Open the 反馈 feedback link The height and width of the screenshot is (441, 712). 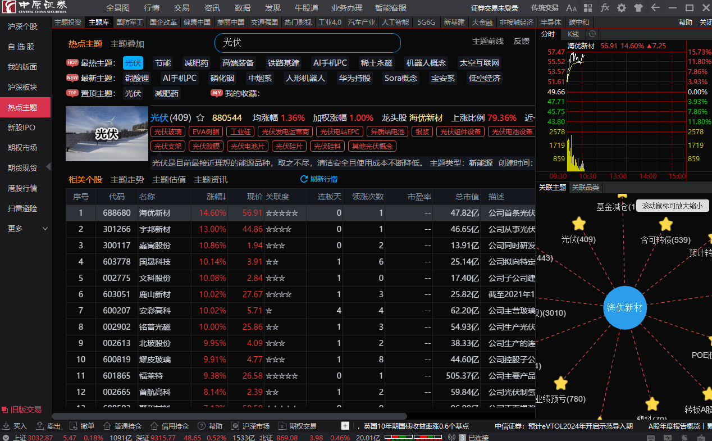tap(522, 42)
